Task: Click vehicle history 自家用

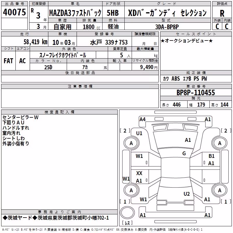Action: (x=62, y=27)
